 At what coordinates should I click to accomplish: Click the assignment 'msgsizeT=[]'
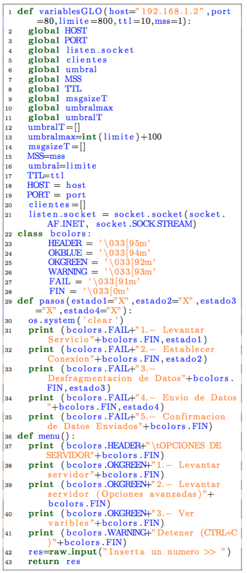click(x=57, y=146)
